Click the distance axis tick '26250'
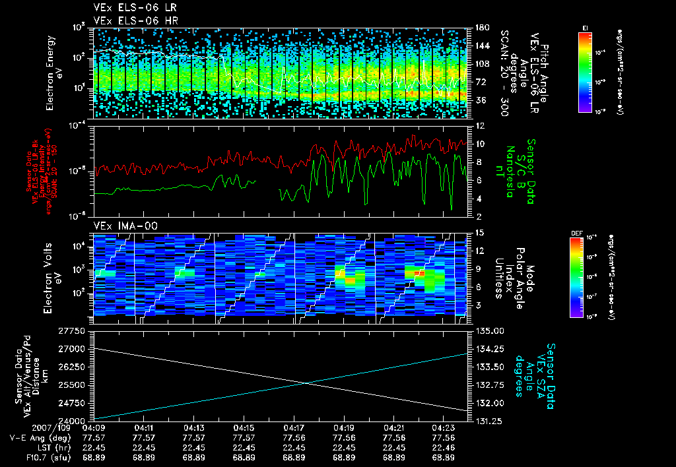Image resolution: width=676 pixels, height=467 pixels. [71, 367]
